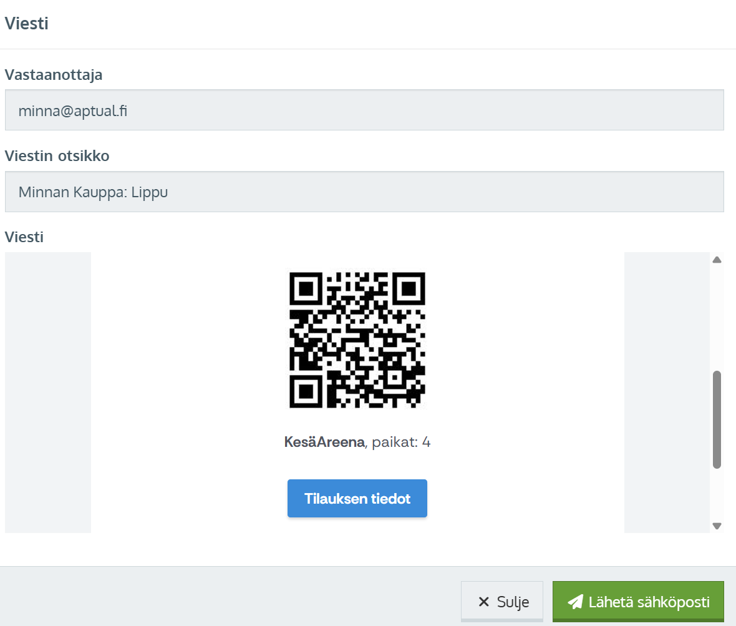Click the QR code ticket image
736x626 pixels.
coord(357,340)
